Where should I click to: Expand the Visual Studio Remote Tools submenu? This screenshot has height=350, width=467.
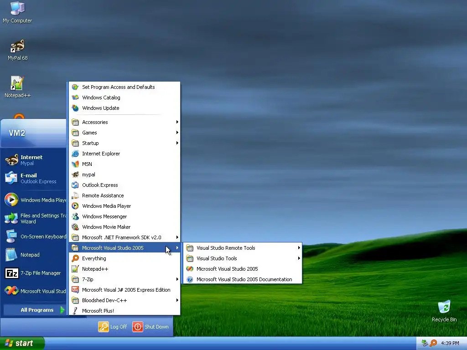coord(243,248)
